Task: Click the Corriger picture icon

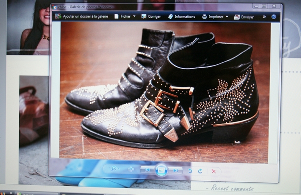Action: 144,17
